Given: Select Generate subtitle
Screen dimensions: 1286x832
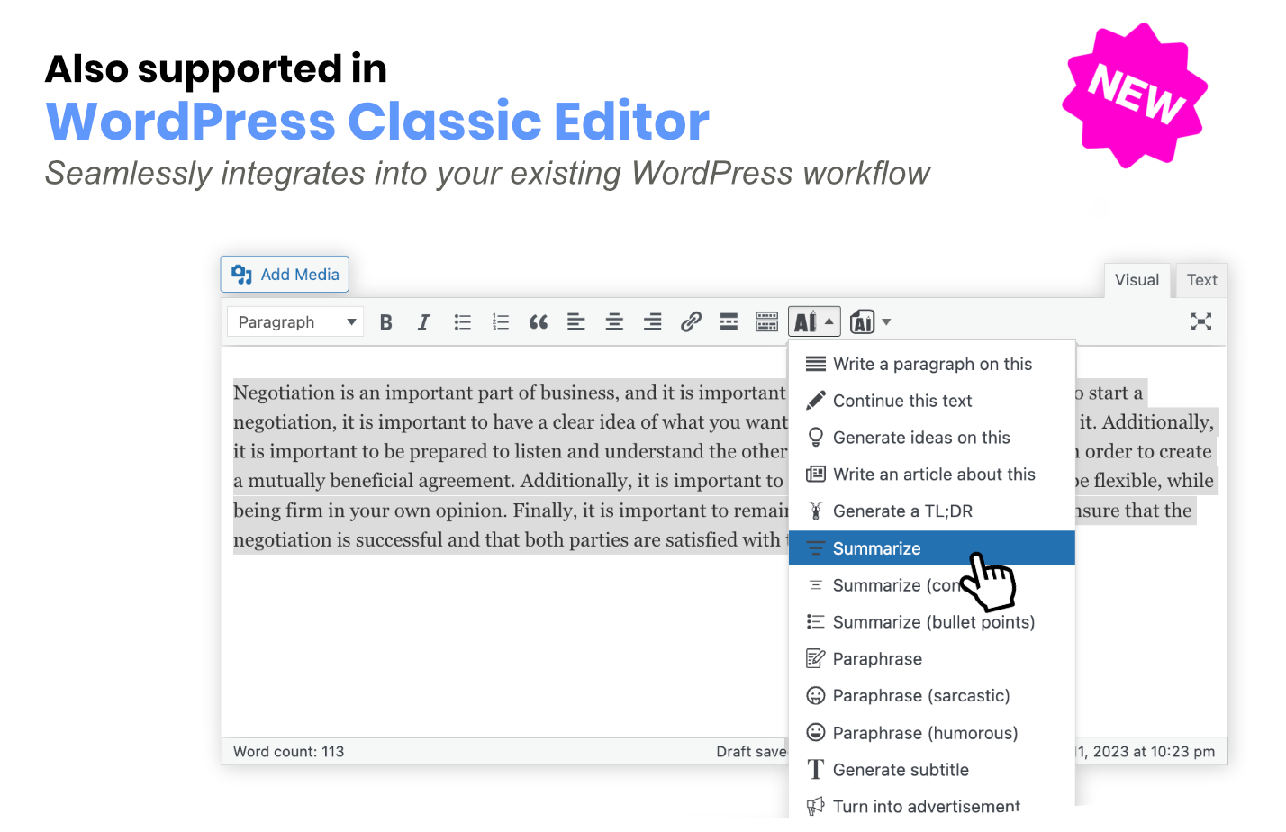Looking at the screenshot, I should point(932,770).
